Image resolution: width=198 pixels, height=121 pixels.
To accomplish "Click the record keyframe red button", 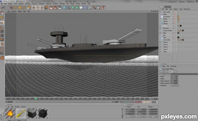I will pos(136,102).
